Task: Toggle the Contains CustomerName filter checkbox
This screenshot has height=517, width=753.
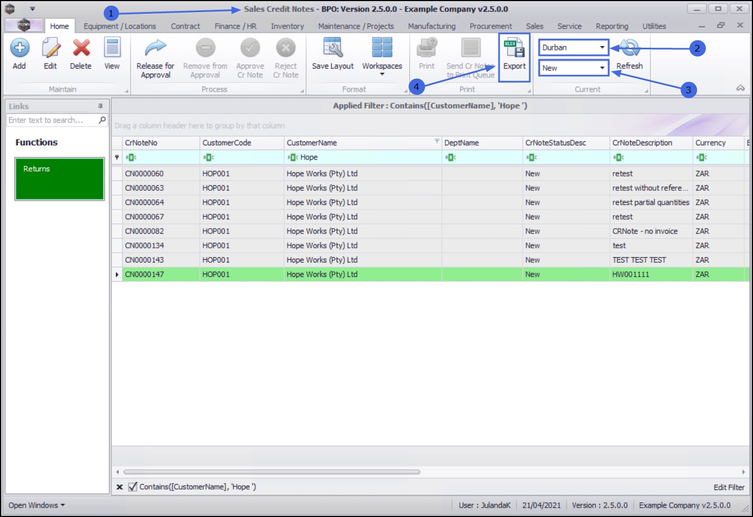Action: click(133, 487)
